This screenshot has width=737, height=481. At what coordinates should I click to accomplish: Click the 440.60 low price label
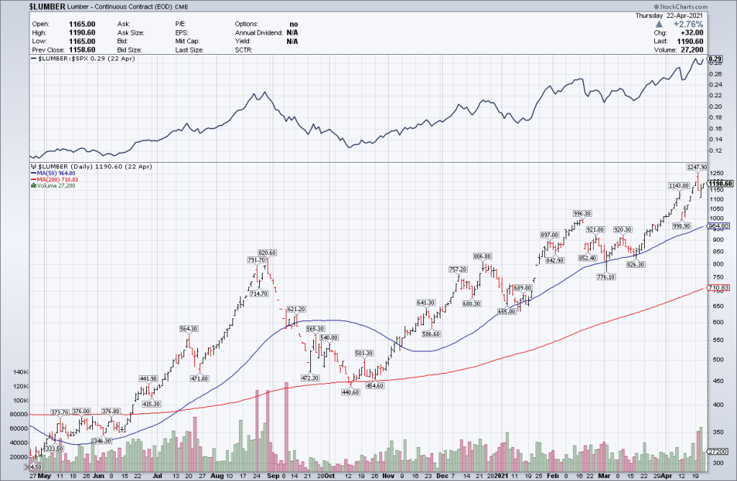pyautogui.click(x=351, y=392)
